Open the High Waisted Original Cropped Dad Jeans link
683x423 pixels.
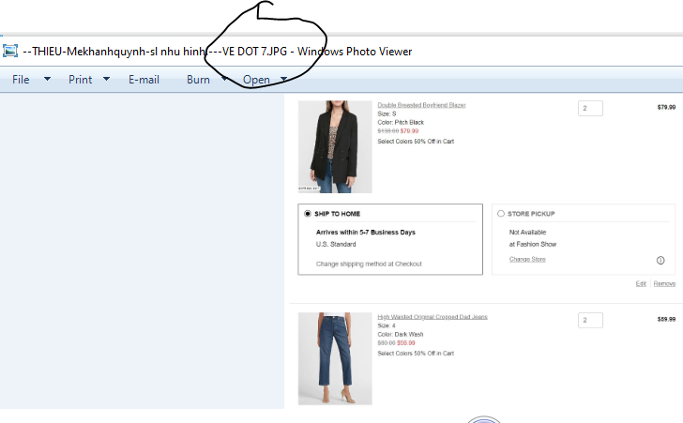[x=432, y=317]
